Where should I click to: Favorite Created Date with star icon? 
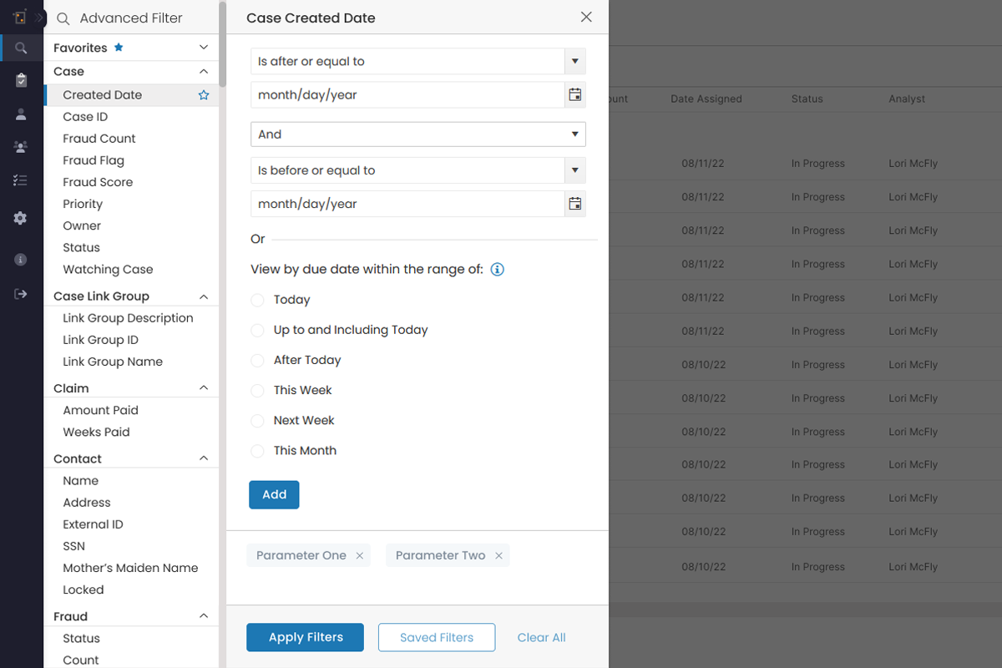coord(204,95)
